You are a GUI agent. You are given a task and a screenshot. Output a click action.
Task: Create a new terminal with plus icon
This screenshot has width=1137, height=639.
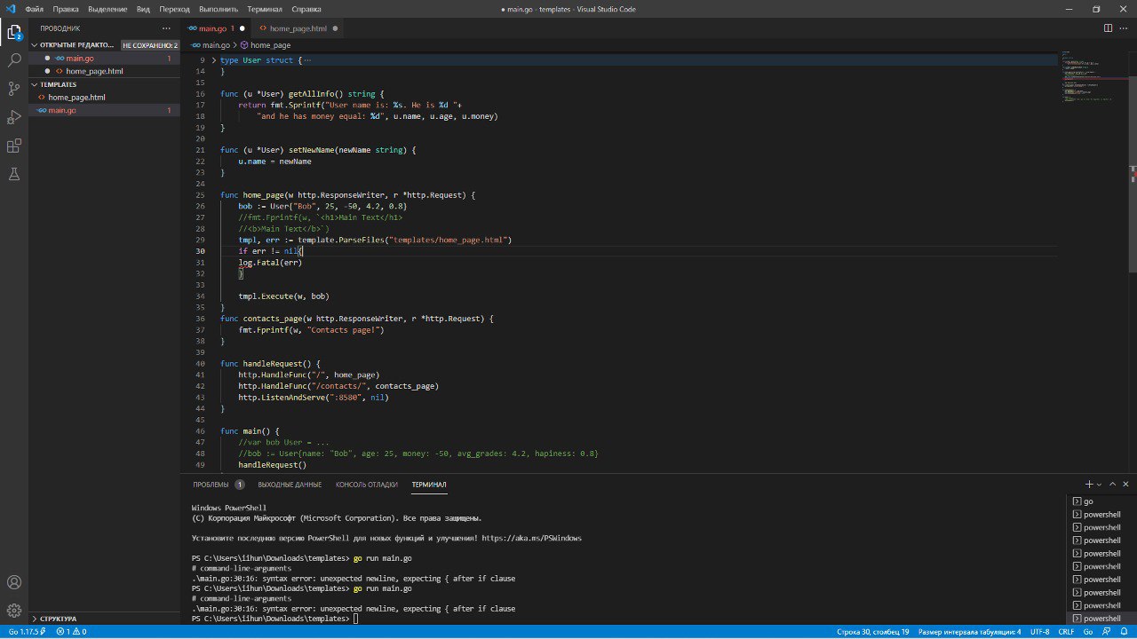[1089, 485]
